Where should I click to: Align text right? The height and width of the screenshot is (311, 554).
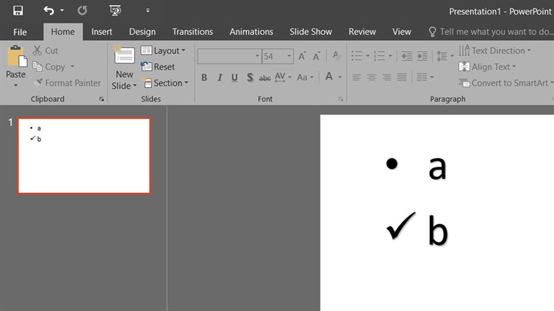coord(386,77)
